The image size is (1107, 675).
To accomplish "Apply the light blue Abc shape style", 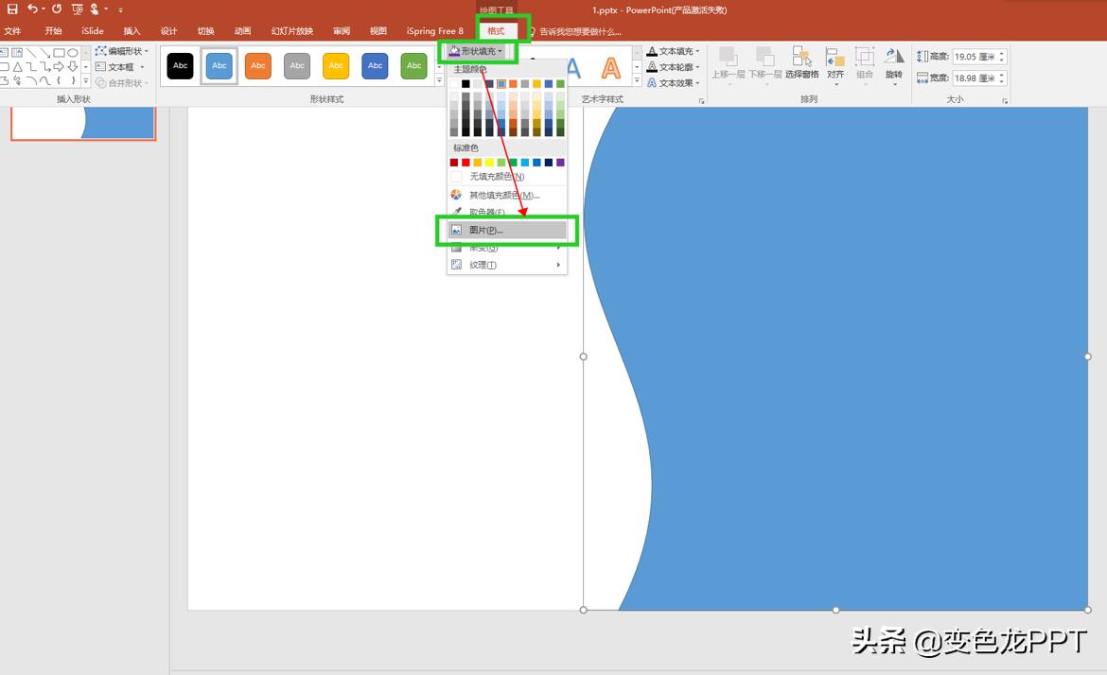I will 219,65.
